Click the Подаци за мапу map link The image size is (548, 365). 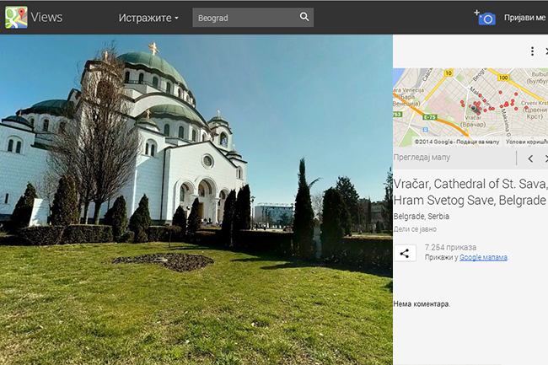(477, 142)
